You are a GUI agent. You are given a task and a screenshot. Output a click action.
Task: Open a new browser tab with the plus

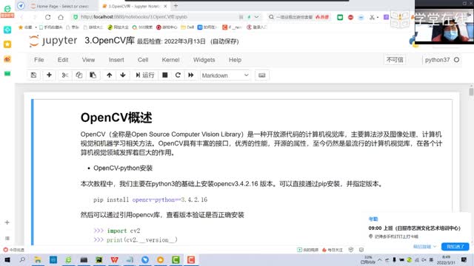[x=176, y=6]
